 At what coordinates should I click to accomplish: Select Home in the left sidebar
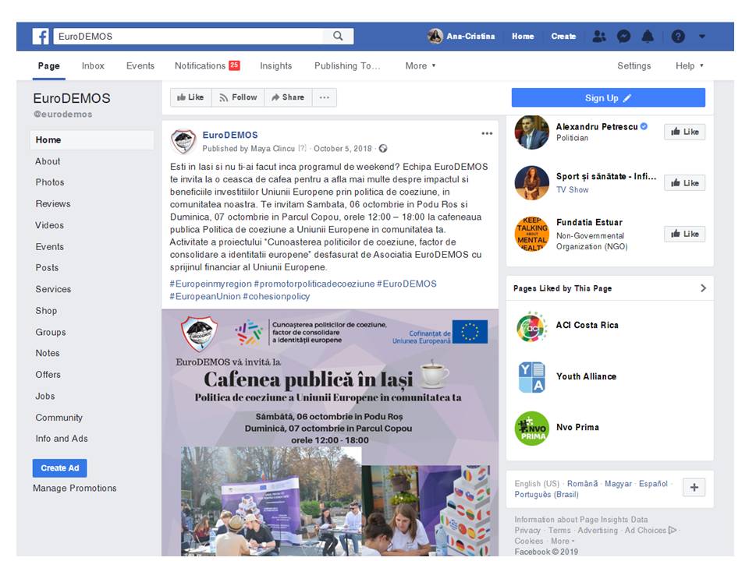92,139
